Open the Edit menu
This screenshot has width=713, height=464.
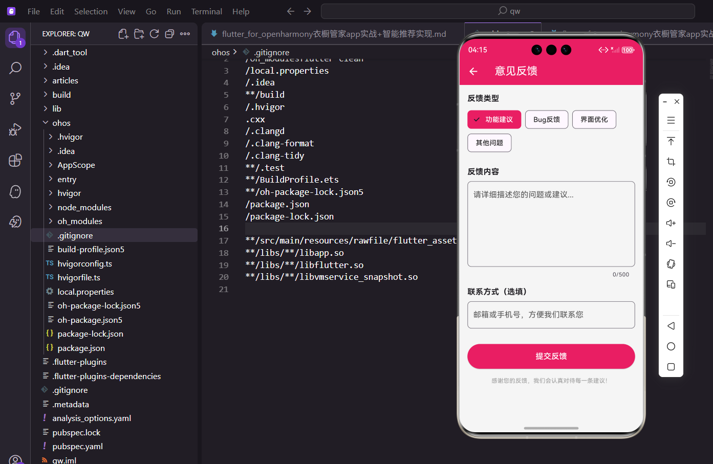pyautogui.click(x=57, y=11)
